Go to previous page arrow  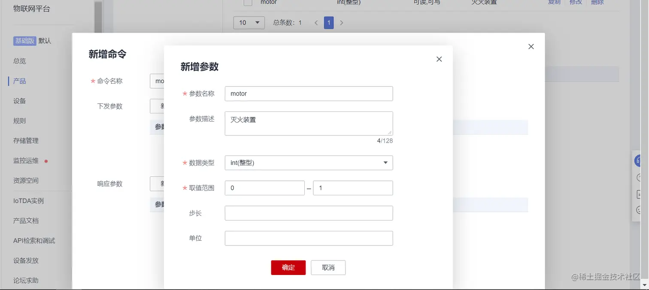click(316, 23)
